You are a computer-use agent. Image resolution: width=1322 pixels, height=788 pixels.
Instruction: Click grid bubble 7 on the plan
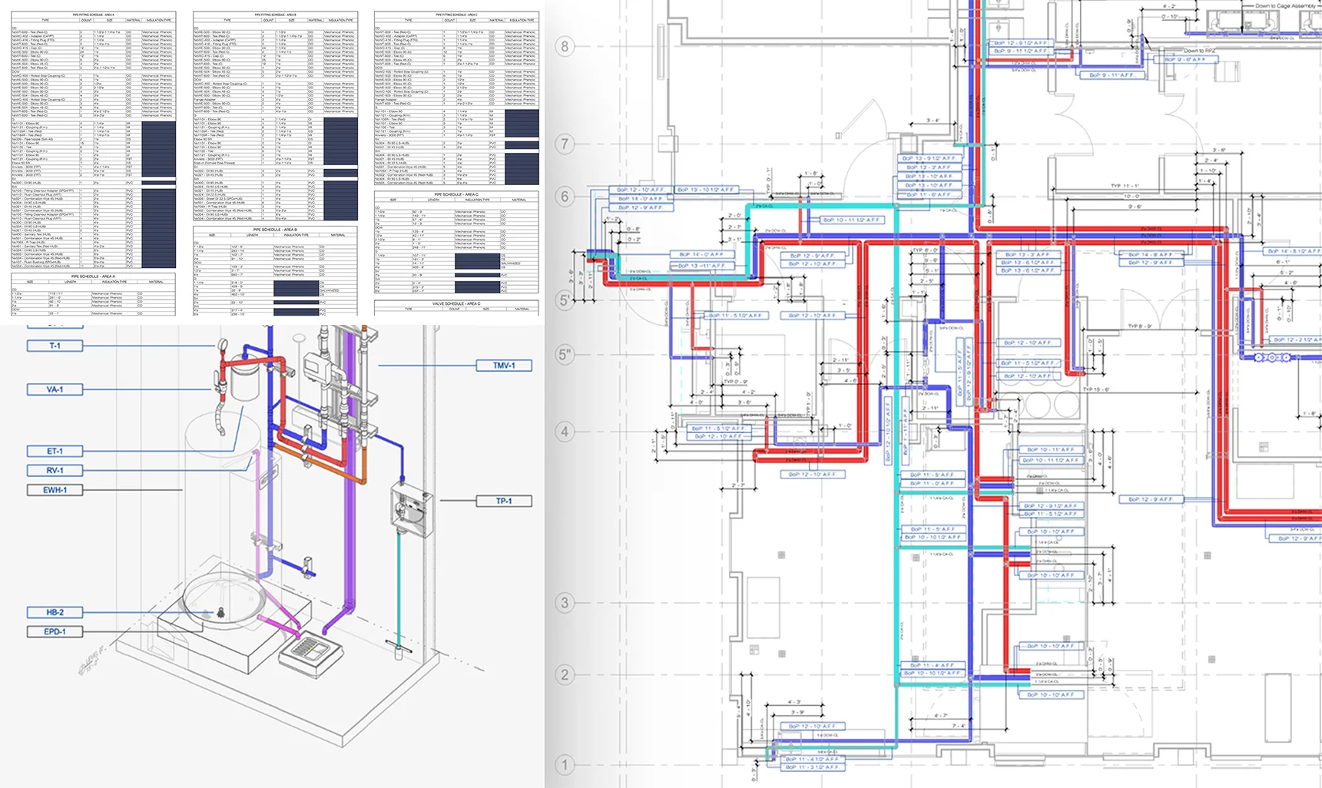coord(565,144)
